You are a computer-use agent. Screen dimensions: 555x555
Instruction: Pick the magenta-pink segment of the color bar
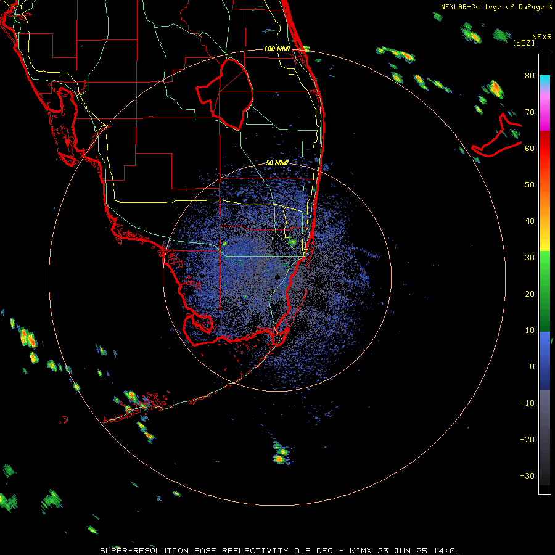click(x=545, y=113)
